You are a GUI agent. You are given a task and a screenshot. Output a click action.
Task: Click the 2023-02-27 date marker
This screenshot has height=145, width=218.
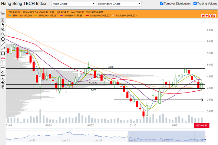pos(202,125)
